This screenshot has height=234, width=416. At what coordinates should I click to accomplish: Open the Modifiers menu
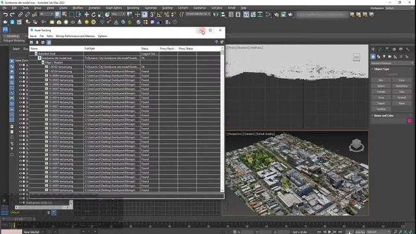tap(78, 8)
